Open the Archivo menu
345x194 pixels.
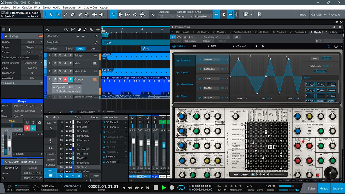pos(6,7)
